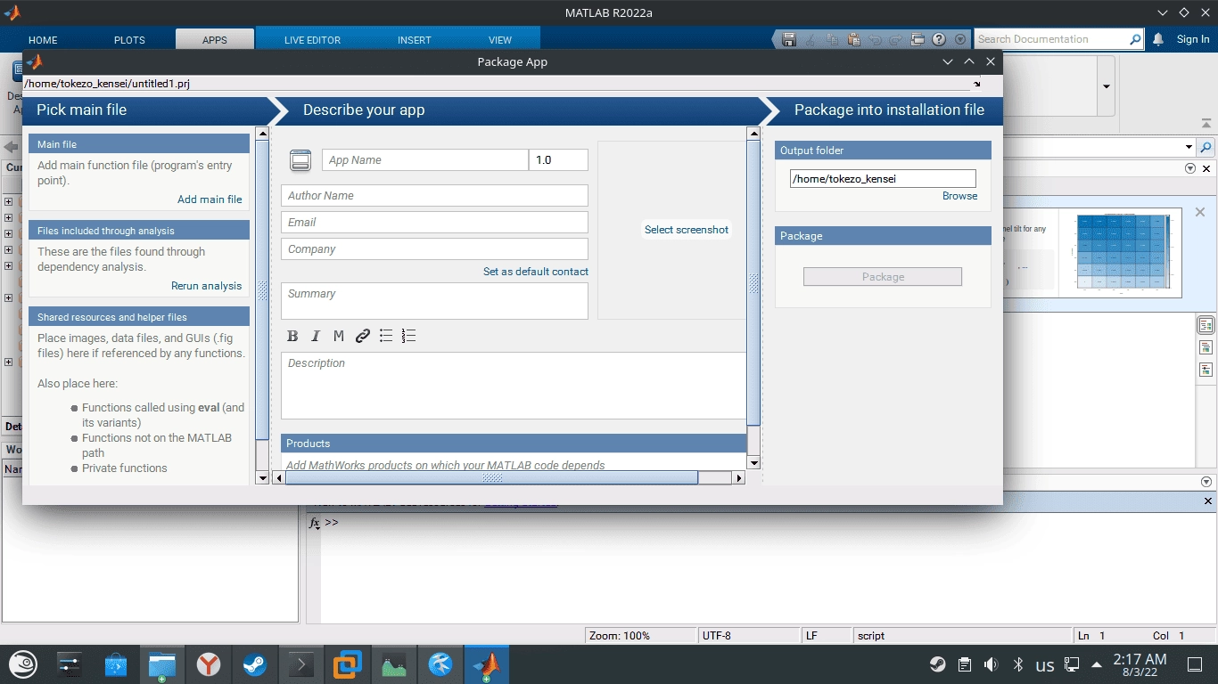Viewport: 1218px width, 684px height.
Task: Open Yandex browser from taskbar
Action: pos(209,664)
